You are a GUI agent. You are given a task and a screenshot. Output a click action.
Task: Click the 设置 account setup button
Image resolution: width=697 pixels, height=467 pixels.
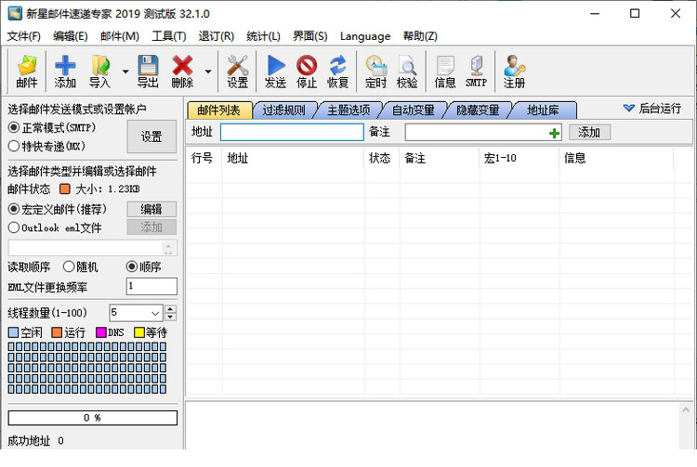point(151,136)
